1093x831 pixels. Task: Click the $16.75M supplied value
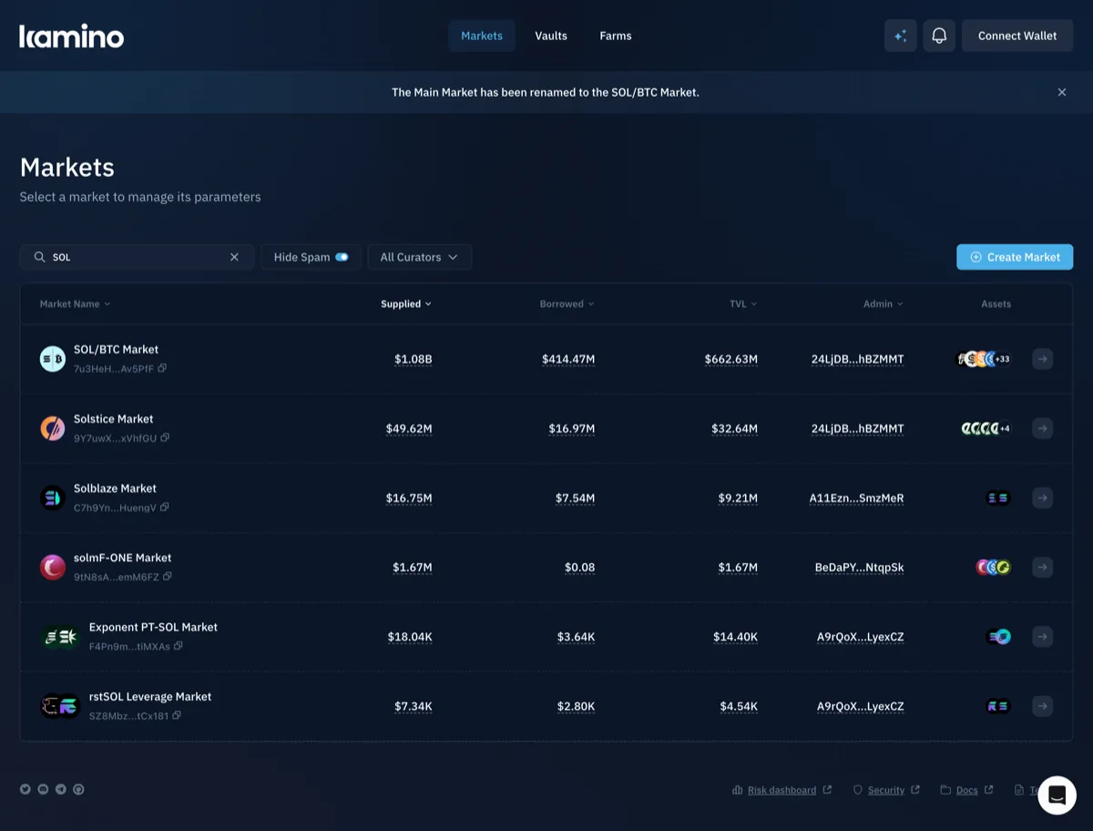pyautogui.click(x=409, y=498)
